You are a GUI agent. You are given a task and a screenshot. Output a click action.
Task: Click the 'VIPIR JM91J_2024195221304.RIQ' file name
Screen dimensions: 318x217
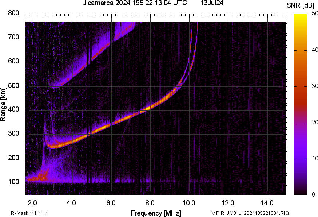(250, 213)
